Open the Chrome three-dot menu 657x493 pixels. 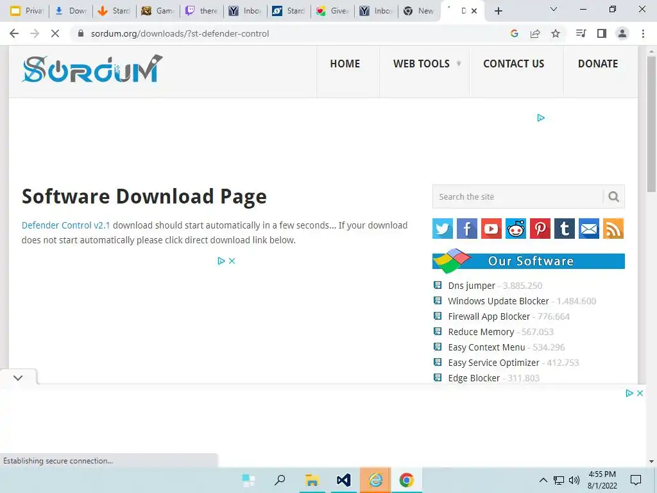pos(643,33)
